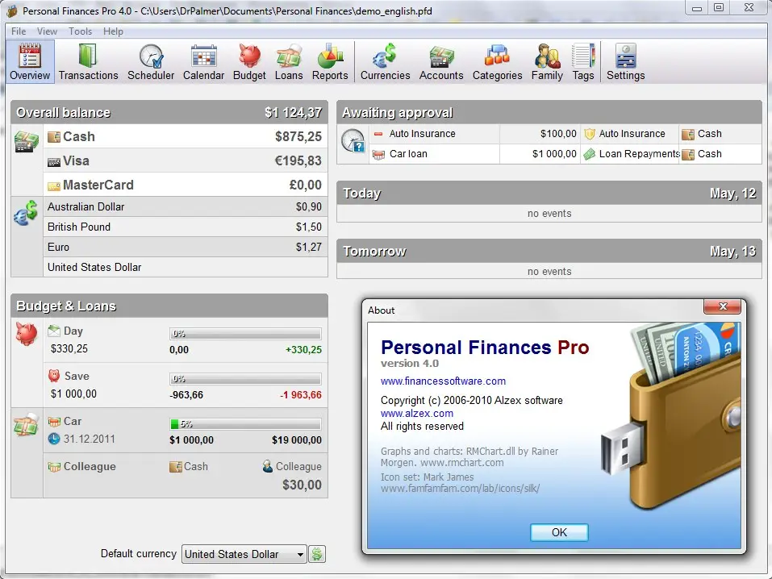The image size is (772, 579).
Task: Click the Today events header
Action: tap(549, 193)
